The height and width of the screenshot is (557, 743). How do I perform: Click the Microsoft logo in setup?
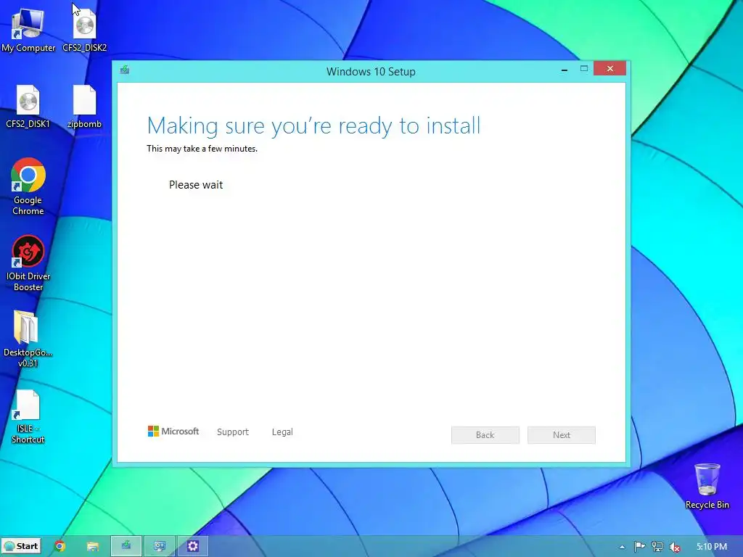coord(173,431)
